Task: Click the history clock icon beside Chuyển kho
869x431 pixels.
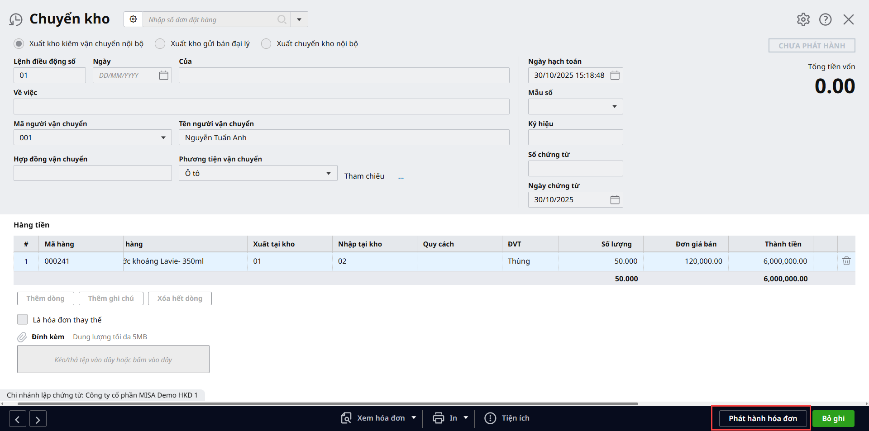Action: [16, 19]
